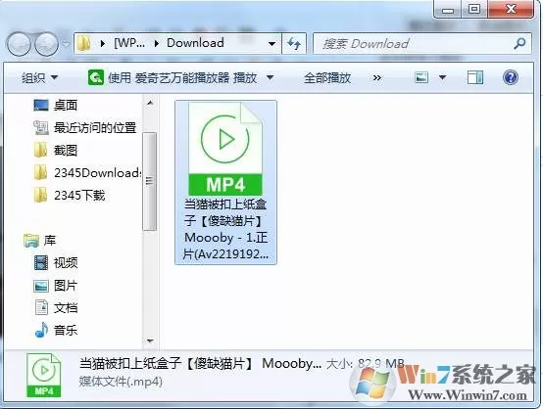Screen dimensions: 543x409
Task: Expand the 组织 organize menu
Action: pyautogui.click(x=39, y=78)
